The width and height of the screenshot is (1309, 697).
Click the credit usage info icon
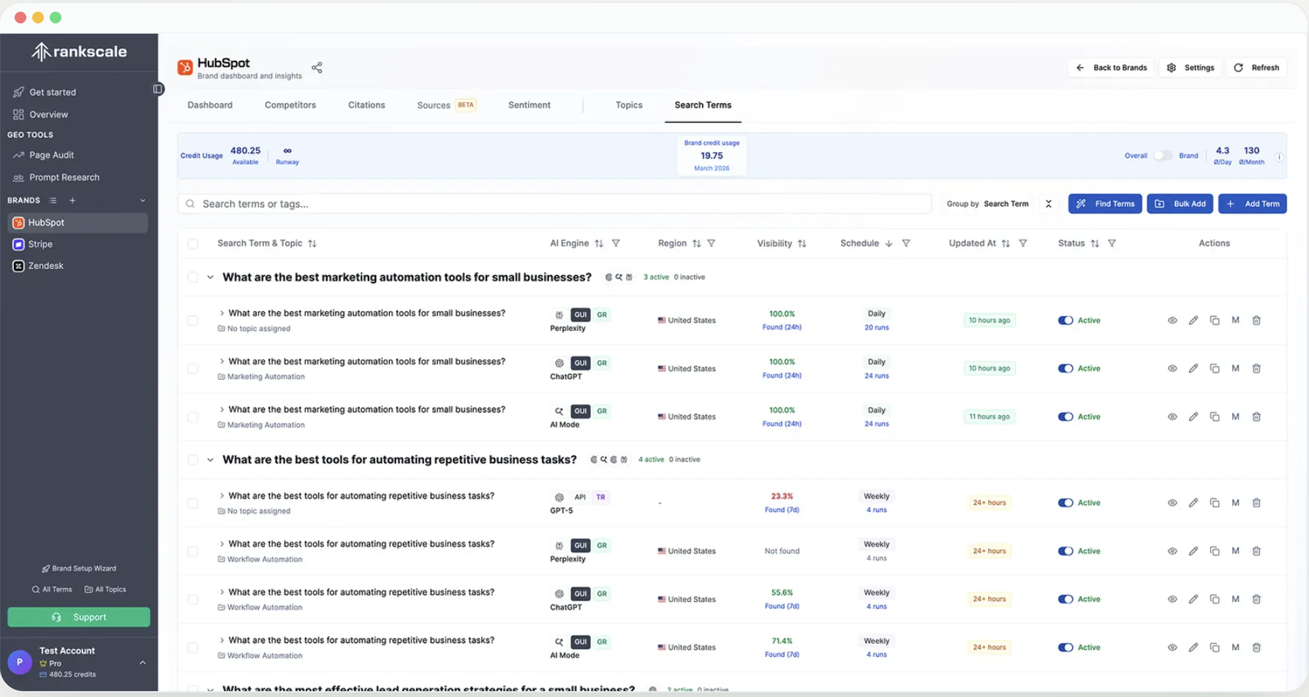point(1279,156)
